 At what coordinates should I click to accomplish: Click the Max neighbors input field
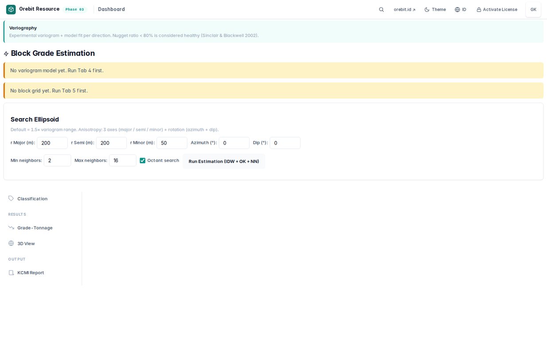(123, 160)
